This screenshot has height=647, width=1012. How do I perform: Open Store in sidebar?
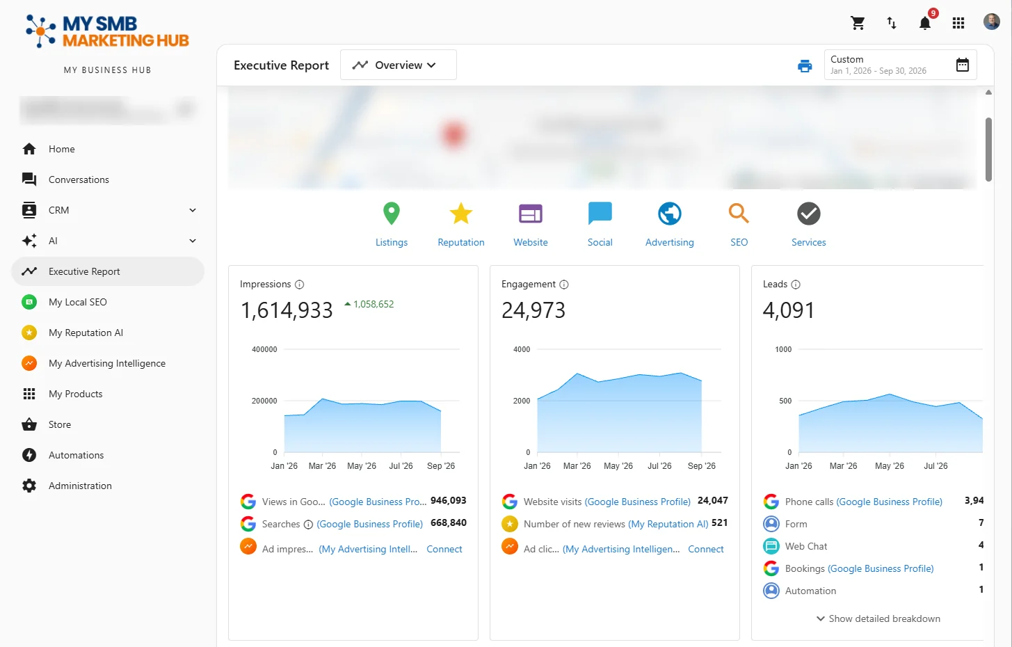(x=108, y=424)
